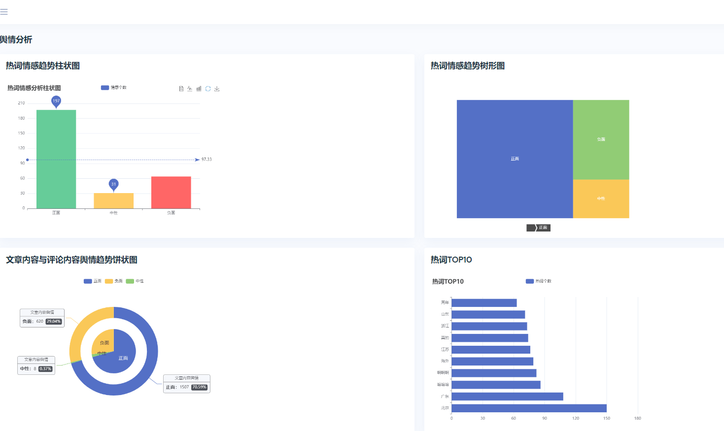Click the 周年 bar in TOP10
This screenshot has width=724, height=431.
pos(484,303)
